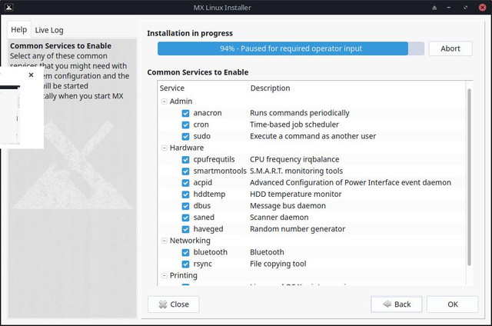Viewport: 492px width, 326px height.
Task: Switch to the Help tab
Action: [18, 30]
